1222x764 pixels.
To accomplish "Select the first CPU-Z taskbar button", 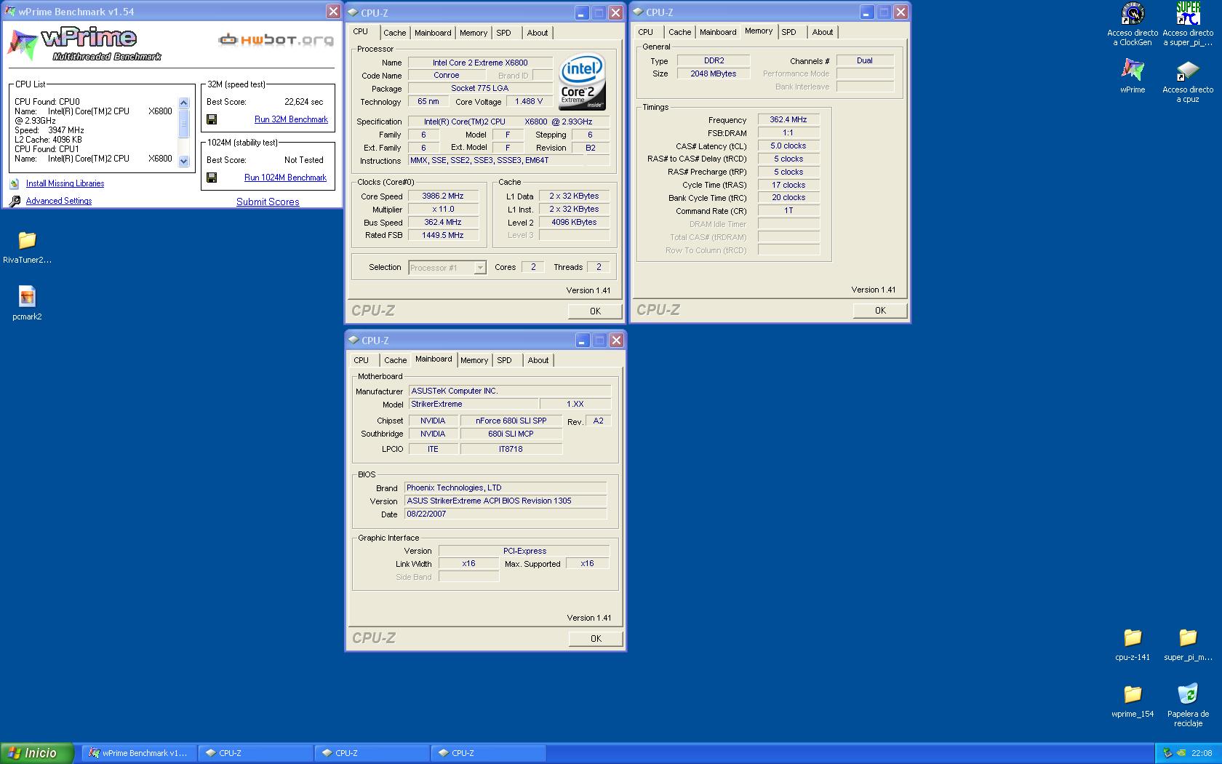I will coord(255,753).
